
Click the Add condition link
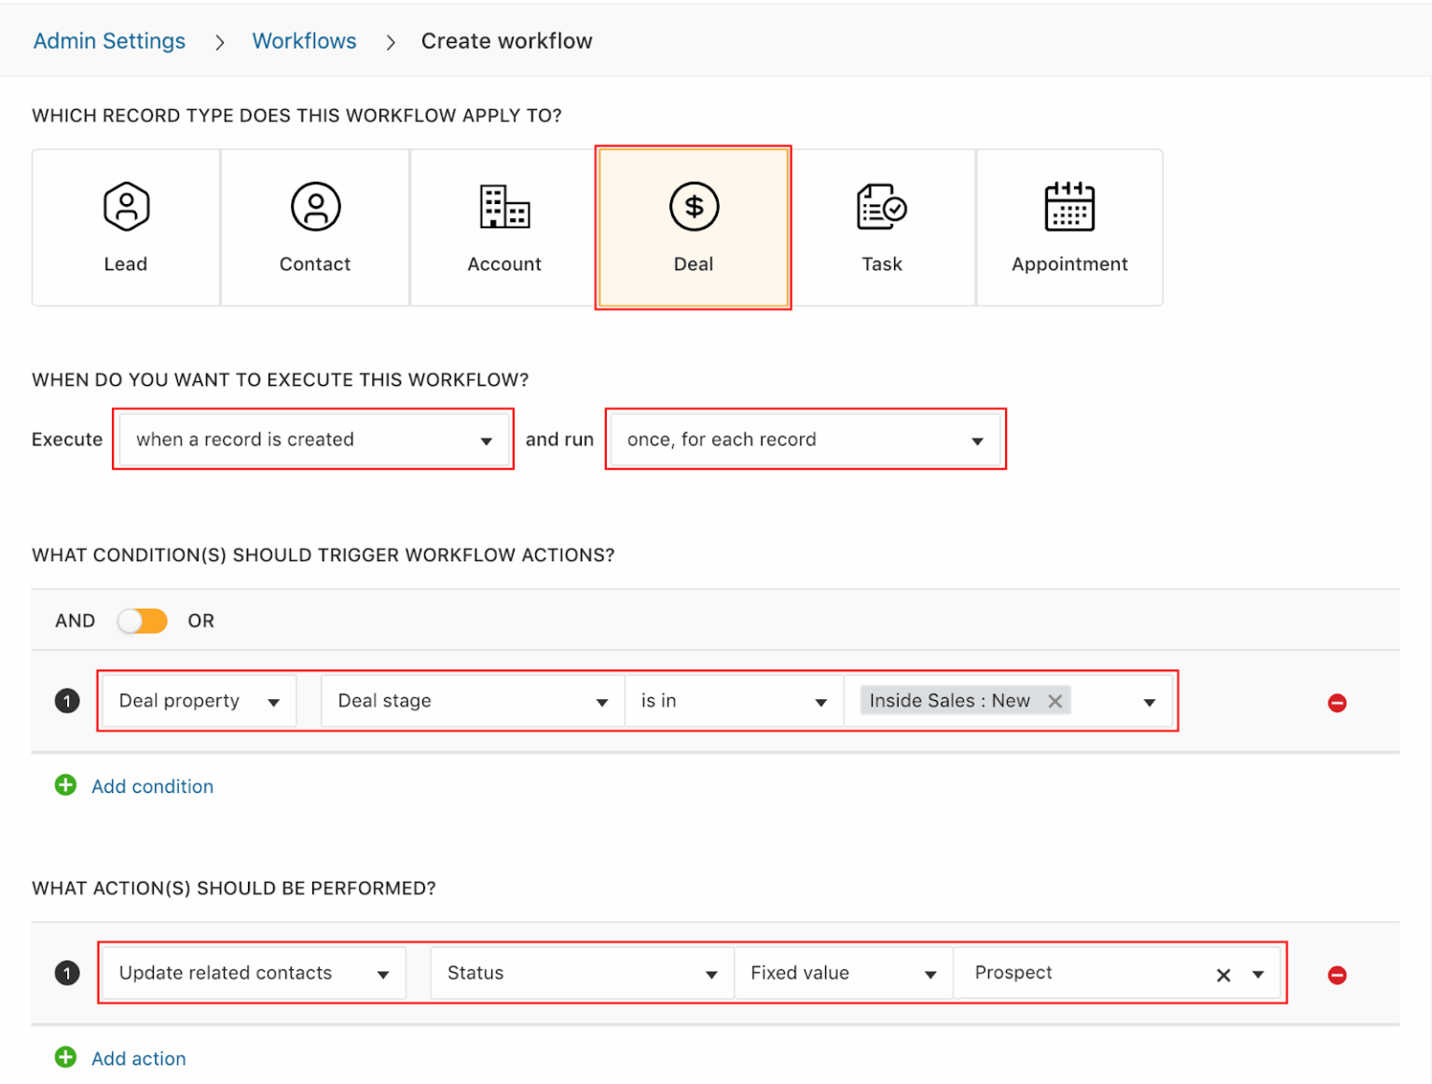coord(152,786)
